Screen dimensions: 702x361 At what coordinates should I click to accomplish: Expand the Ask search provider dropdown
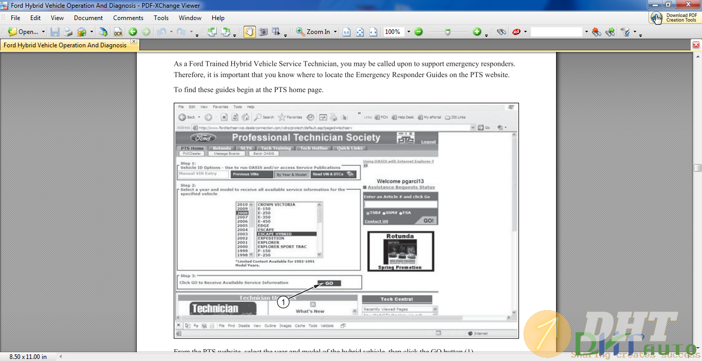tap(525, 32)
